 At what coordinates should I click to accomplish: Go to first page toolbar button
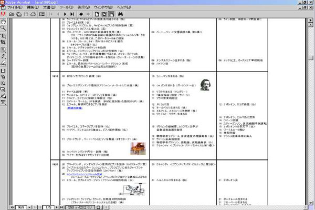click(51, 14)
